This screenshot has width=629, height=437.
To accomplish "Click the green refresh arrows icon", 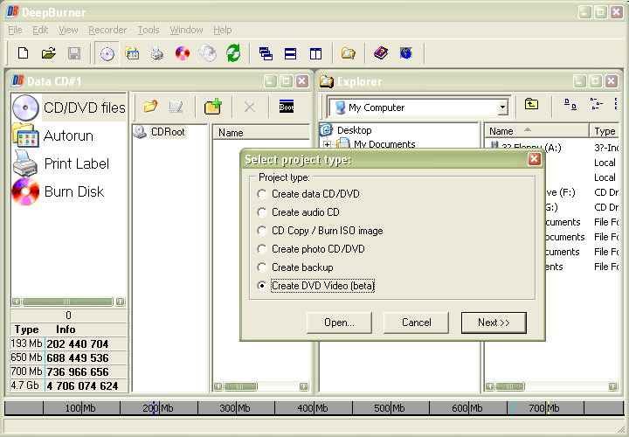I will tap(232, 53).
